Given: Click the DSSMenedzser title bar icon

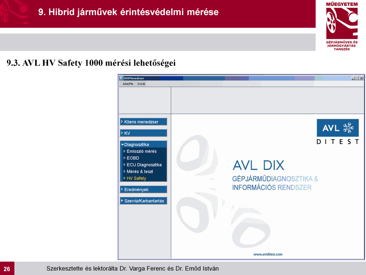Looking at the screenshot, I should 121,78.
